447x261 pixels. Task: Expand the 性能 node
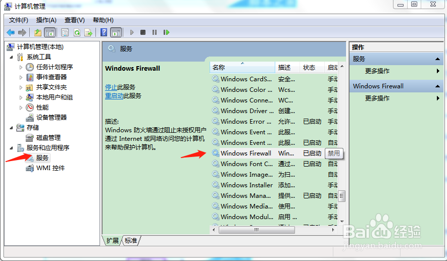pos(21,108)
